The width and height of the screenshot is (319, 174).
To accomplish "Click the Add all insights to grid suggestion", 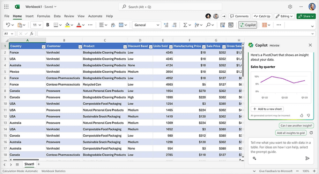I will (291, 133).
